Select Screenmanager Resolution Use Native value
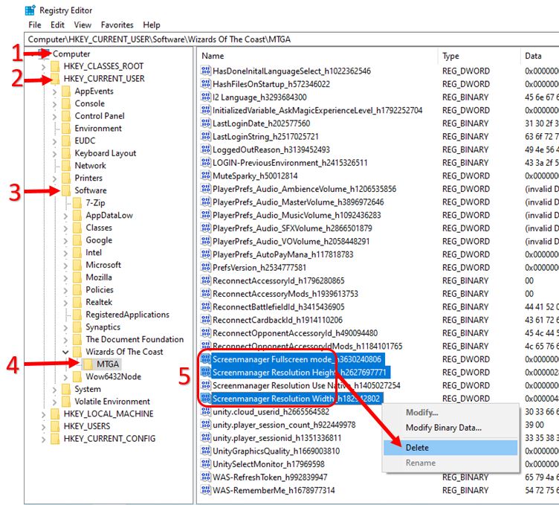 click(306, 385)
